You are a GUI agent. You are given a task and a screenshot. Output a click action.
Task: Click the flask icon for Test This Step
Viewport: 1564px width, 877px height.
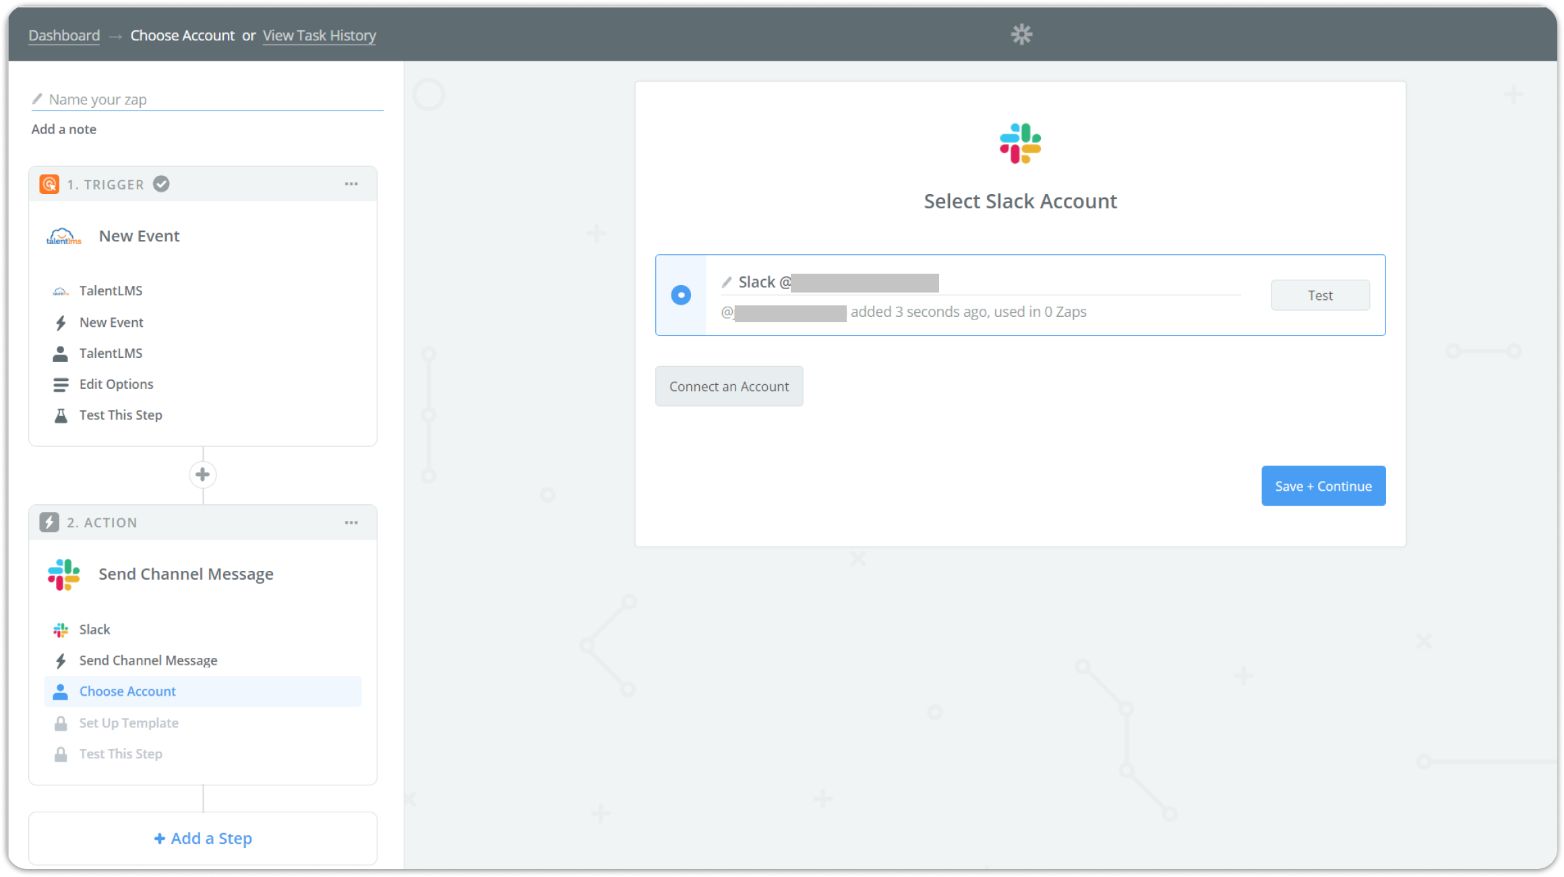(x=61, y=415)
